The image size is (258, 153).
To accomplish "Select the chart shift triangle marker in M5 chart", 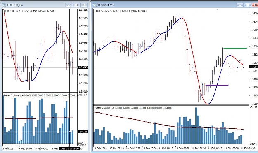I will (x=218, y=10).
